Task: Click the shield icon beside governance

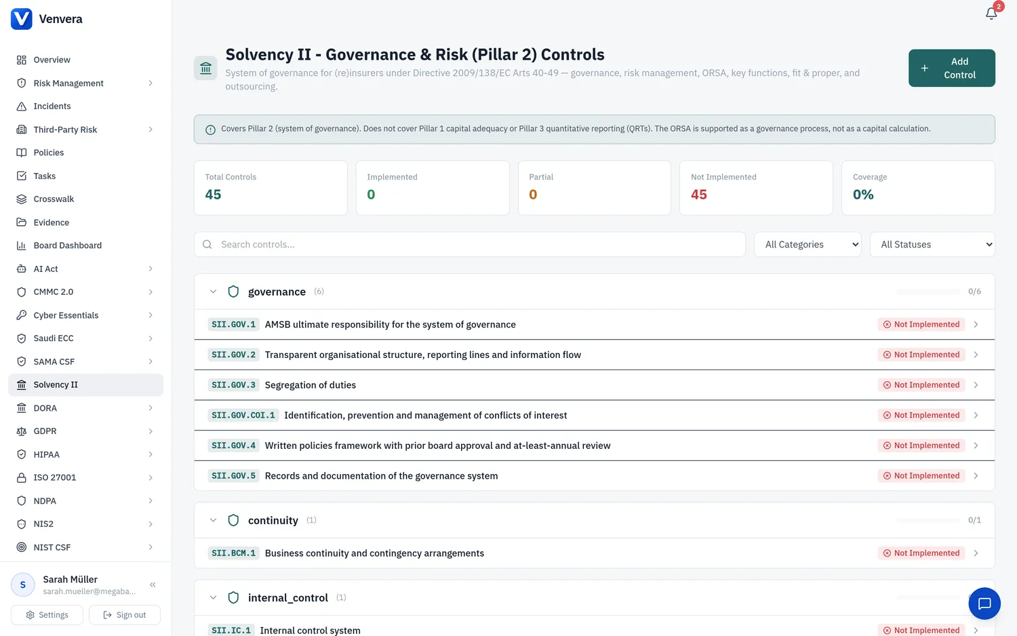Action: pos(233,292)
